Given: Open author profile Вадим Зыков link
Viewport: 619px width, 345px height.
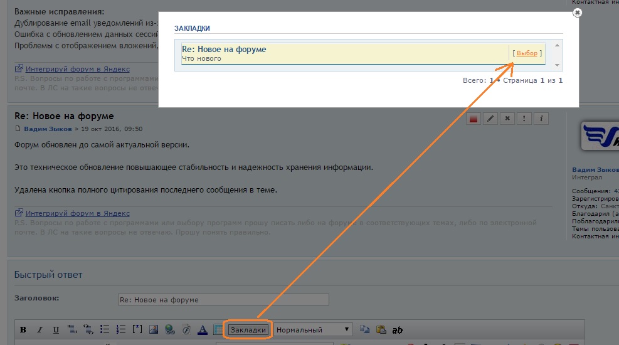Looking at the screenshot, I should tap(48, 129).
